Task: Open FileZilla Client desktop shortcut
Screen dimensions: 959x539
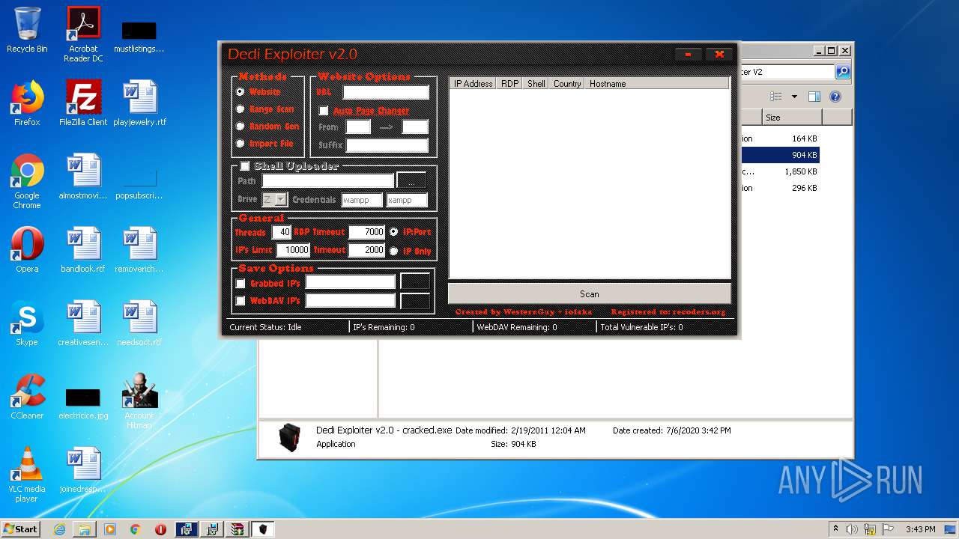Action: click(x=83, y=103)
